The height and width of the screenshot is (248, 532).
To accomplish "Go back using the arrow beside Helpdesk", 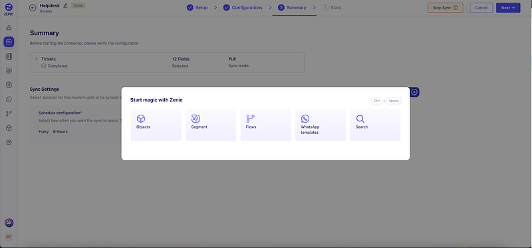I will [x=33, y=7].
